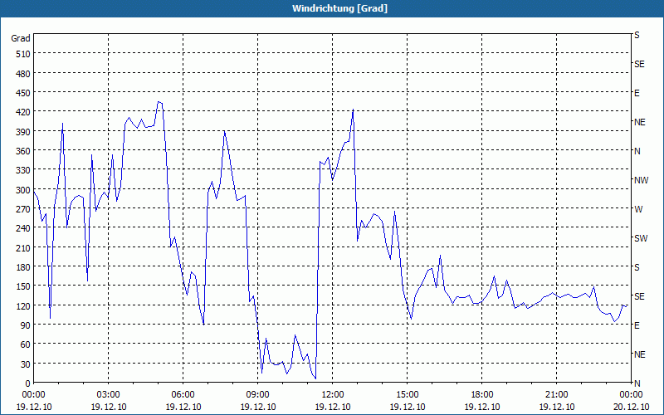
Task: Click the "SE" compass label between 120 and 150
Action: tap(639, 296)
